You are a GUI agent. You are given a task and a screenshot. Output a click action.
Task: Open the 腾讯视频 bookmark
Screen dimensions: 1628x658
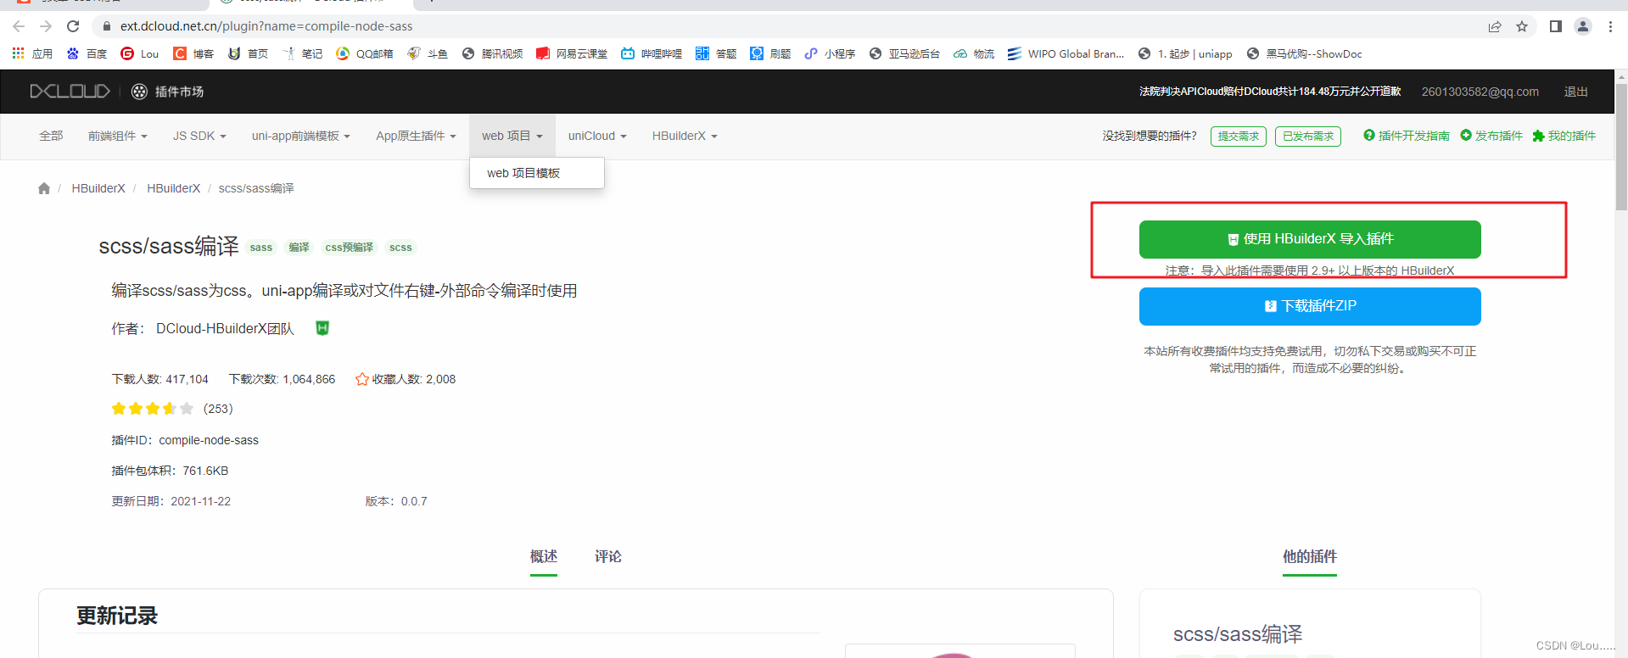(x=492, y=53)
